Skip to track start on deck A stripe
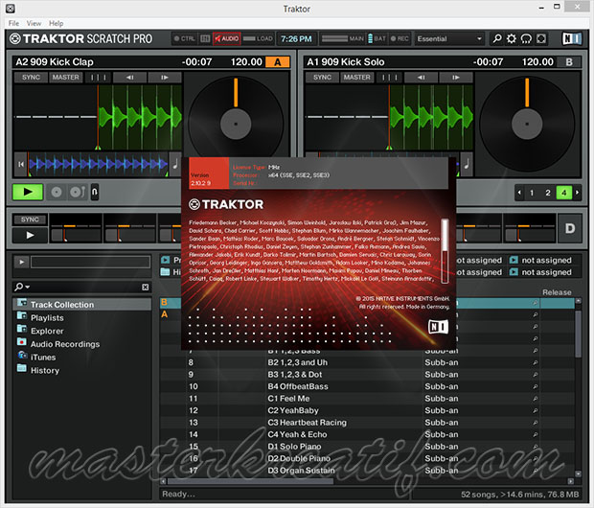The height and width of the screenshot is (508, 594). pos(21,164)
